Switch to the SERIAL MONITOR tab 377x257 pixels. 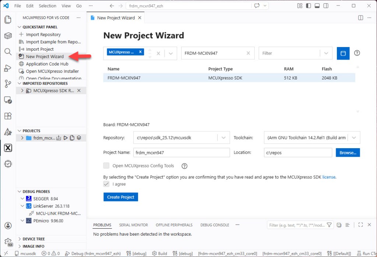133,225
